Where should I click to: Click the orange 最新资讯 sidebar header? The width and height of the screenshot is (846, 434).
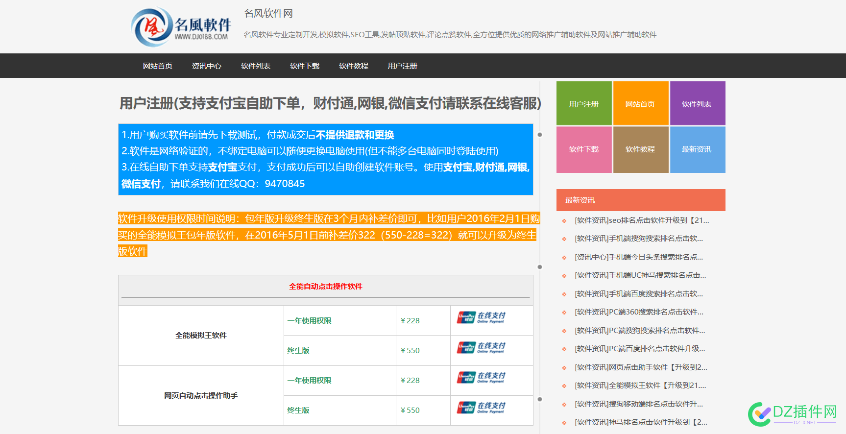pyautogui.click(x=641, y=200)
